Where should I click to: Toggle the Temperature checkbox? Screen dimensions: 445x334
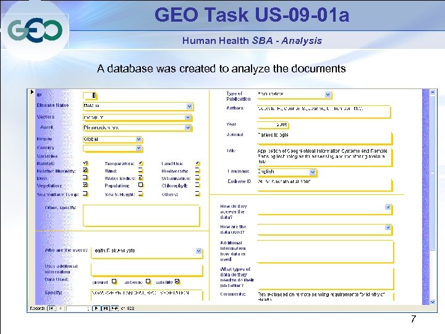[140, 163]
